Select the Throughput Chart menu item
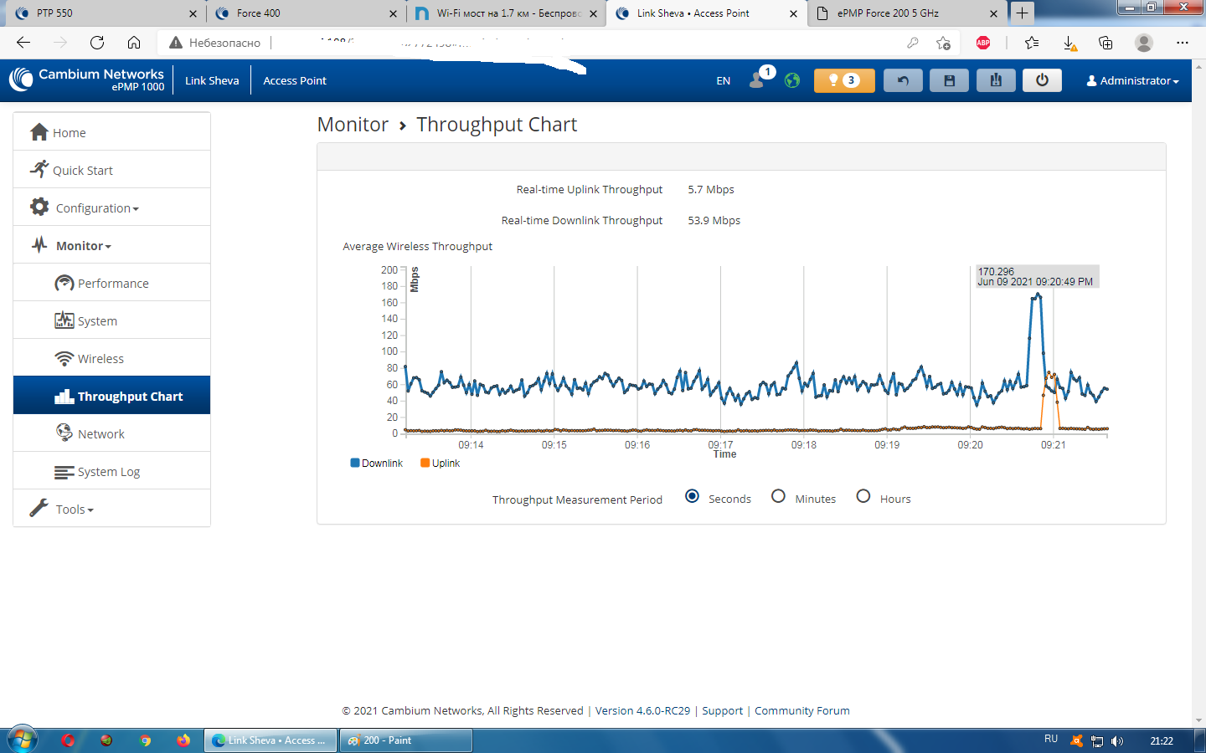 point(111,396)
